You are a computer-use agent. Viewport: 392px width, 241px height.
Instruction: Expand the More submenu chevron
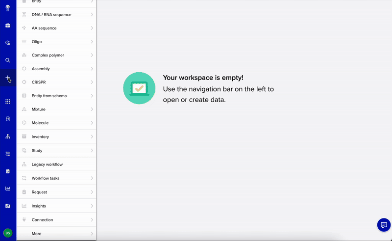point(92,234)
